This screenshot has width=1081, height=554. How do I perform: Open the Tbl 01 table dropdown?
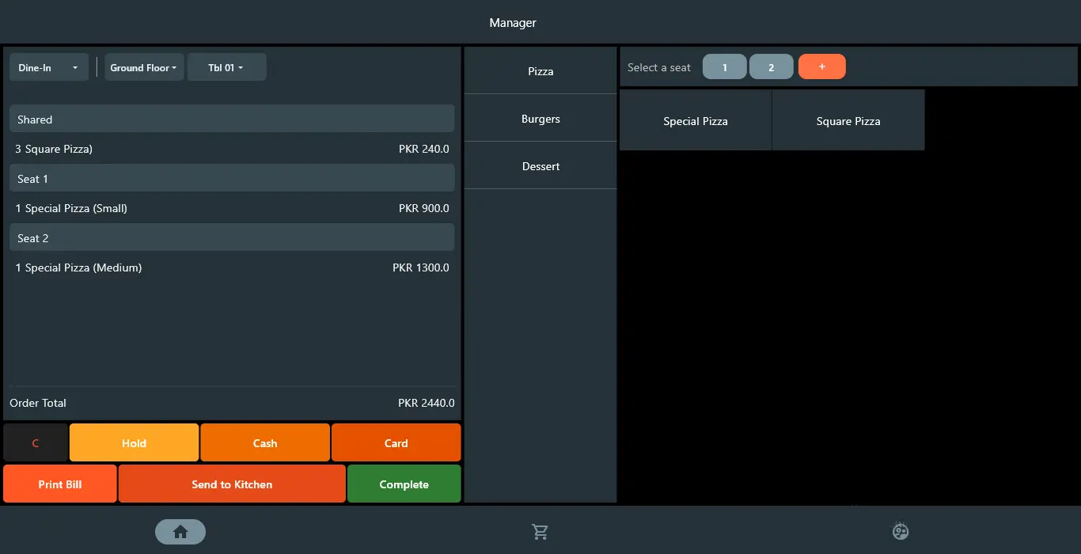click(226, 68)
